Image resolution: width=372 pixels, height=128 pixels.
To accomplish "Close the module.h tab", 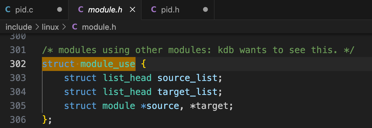I will point(133,10).
